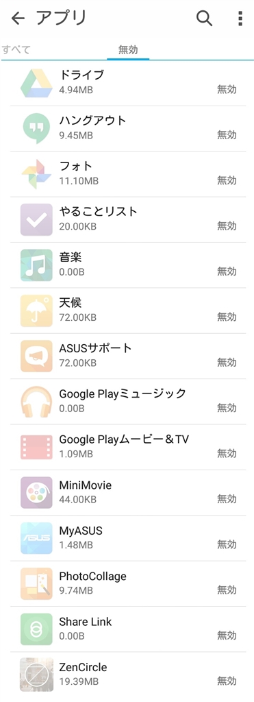Open the Google Drive triangle icon

36,83
